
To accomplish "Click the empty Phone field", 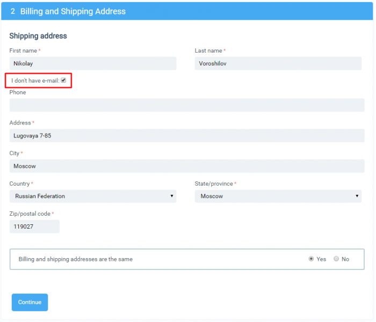I will click(187, 105).
